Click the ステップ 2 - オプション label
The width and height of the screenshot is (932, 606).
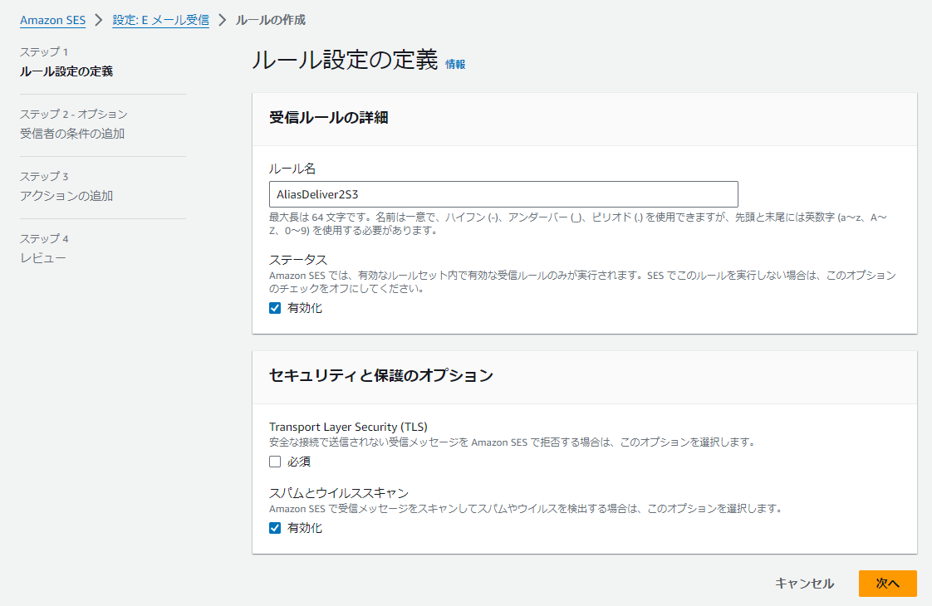pos(74,114)
